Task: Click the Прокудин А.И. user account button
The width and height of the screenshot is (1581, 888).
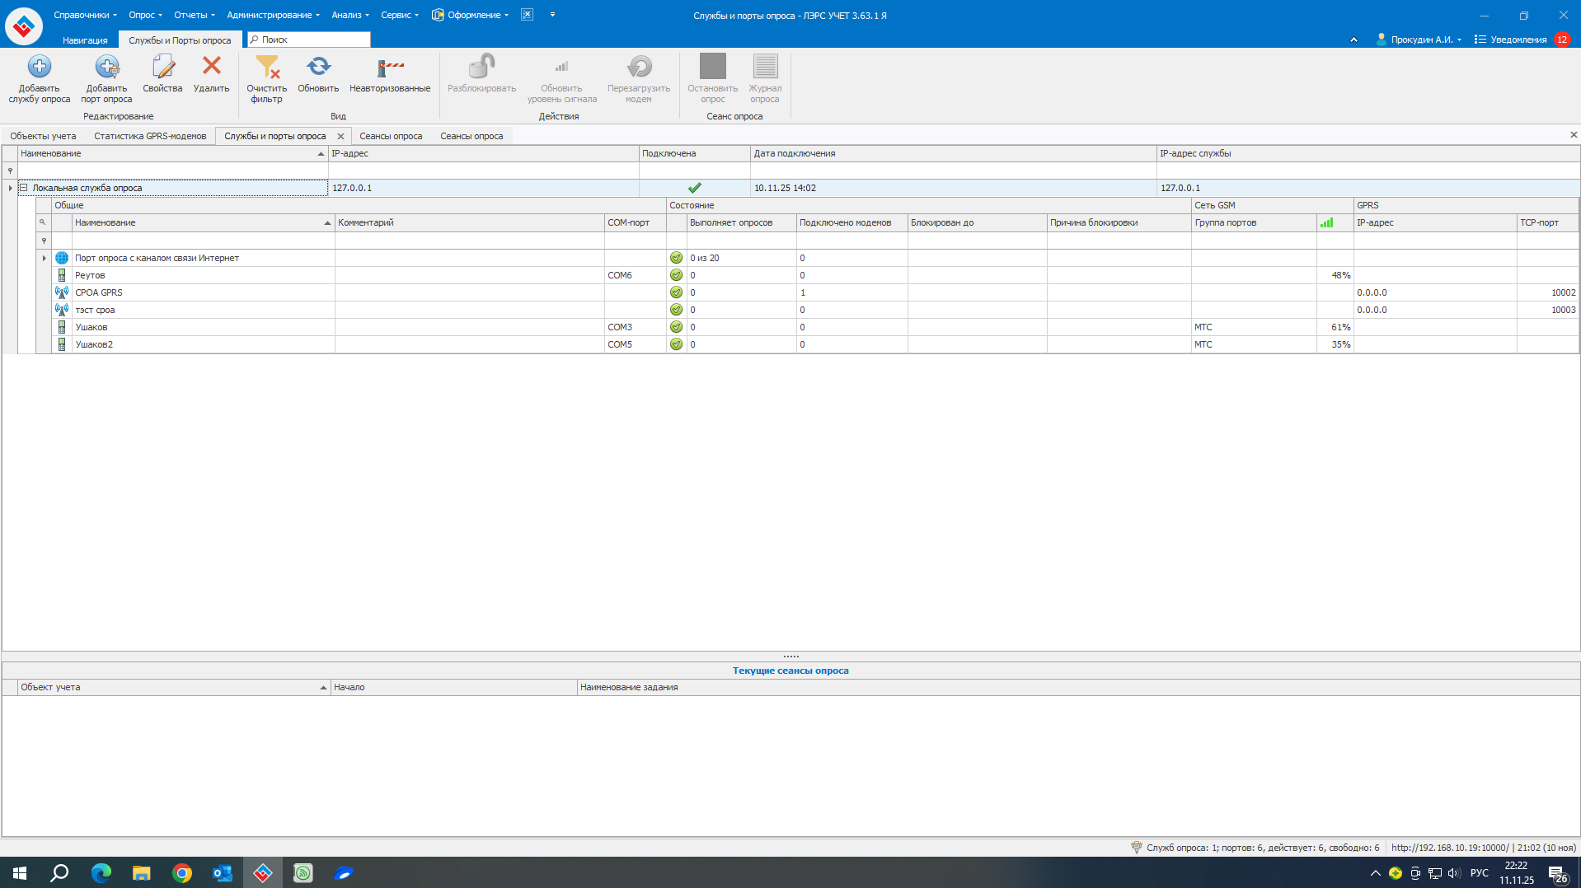Action: click(x=1419, y=40)
